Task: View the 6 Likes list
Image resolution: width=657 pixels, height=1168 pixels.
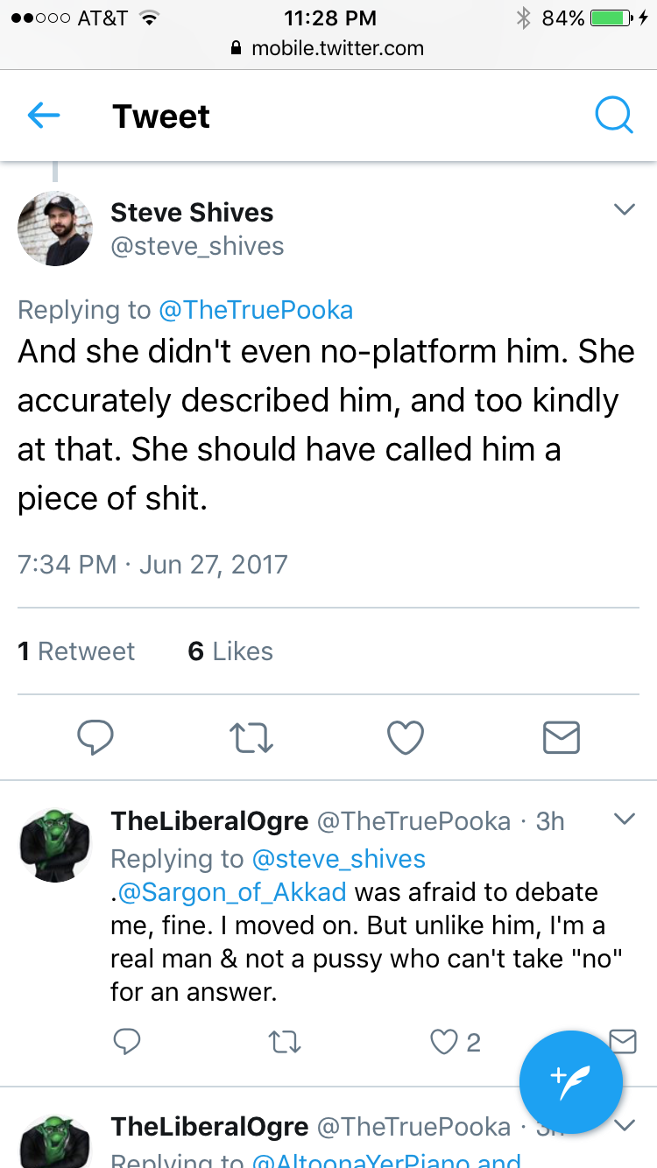Action: point(230,651)
